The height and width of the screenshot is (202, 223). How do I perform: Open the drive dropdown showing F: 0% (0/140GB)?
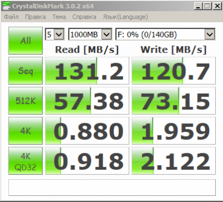(166, 34)
